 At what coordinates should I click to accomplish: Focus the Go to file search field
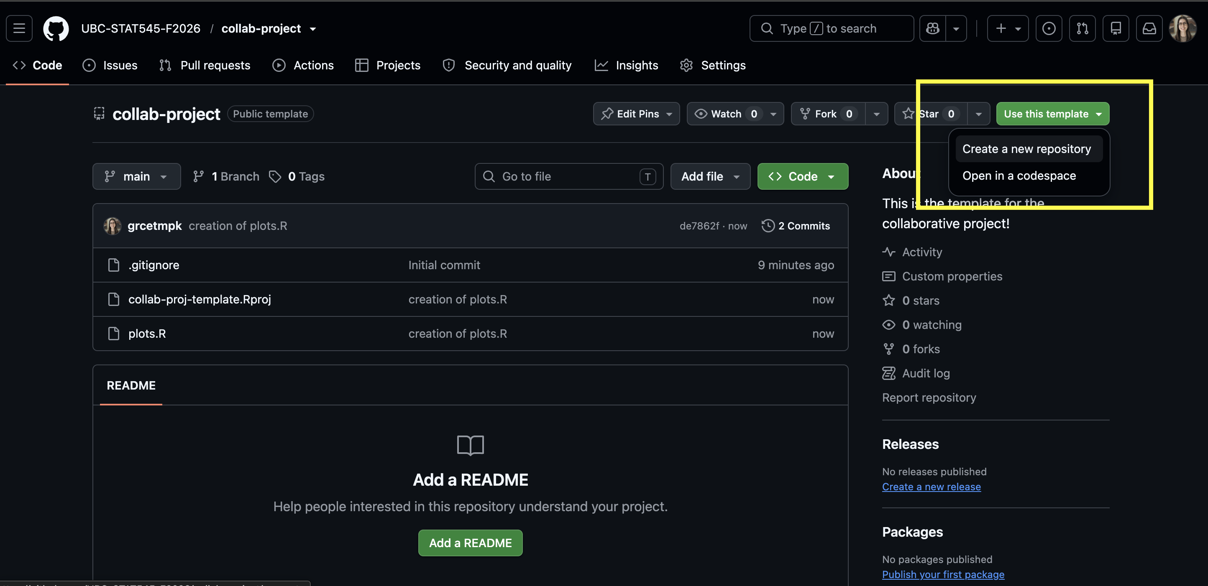coord(569,177)
